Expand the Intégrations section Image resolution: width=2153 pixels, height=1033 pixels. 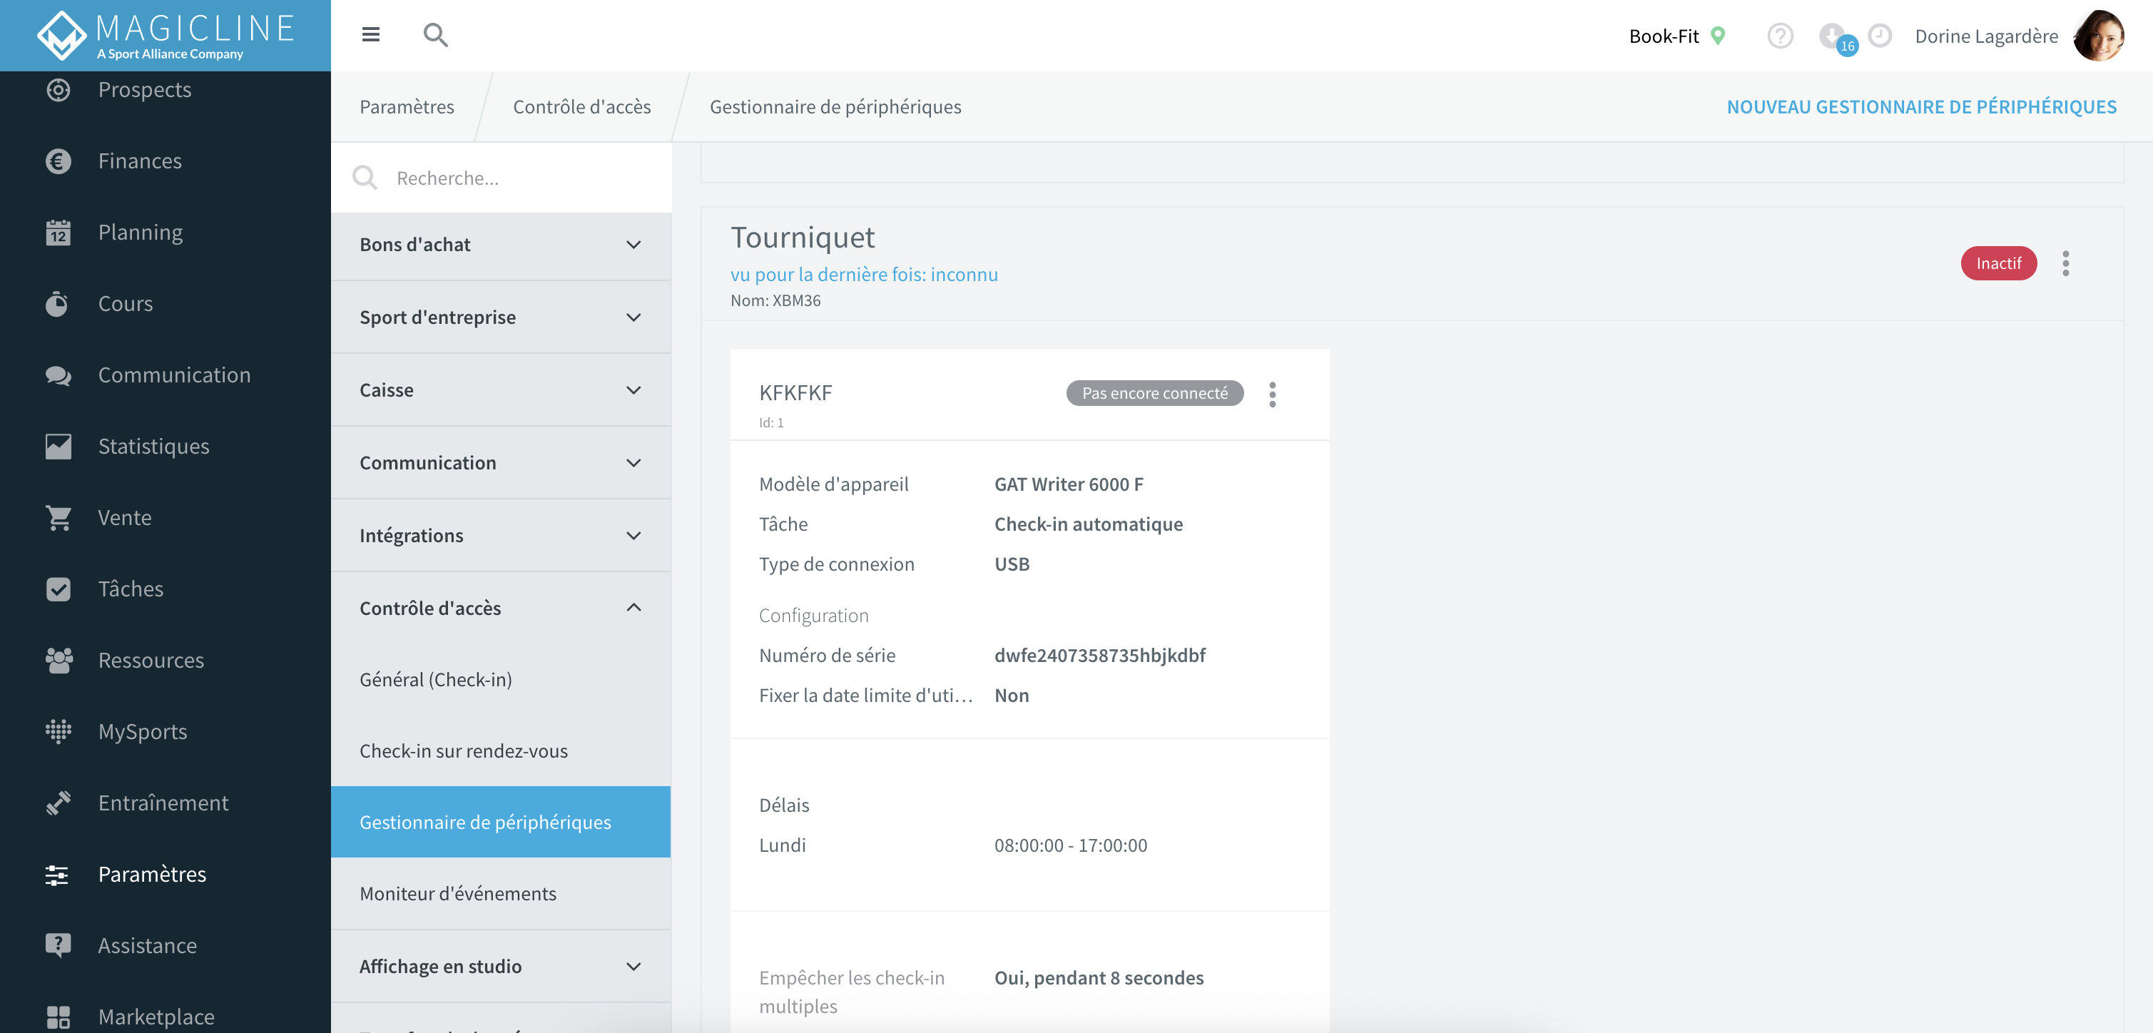501,536
